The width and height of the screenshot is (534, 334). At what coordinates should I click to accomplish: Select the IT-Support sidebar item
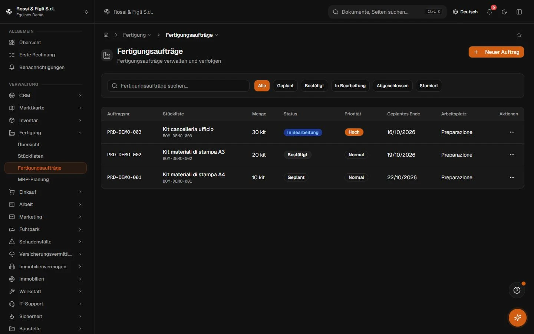click(x=46, y=304)
